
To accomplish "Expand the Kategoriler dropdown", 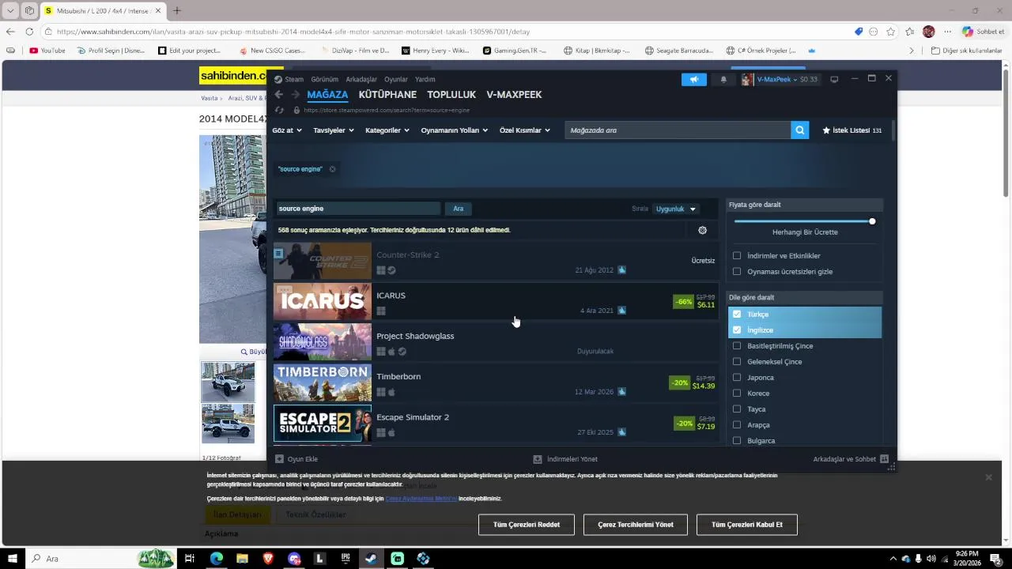I will click(387, 130).
